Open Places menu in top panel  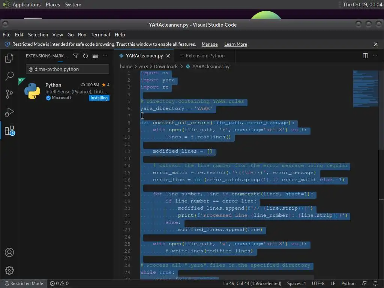(x=52, y=4)
